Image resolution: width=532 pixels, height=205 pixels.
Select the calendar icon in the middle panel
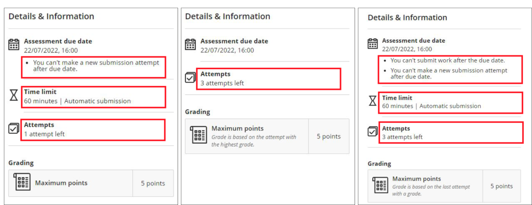pyautogui.click(x=190, y=44)
